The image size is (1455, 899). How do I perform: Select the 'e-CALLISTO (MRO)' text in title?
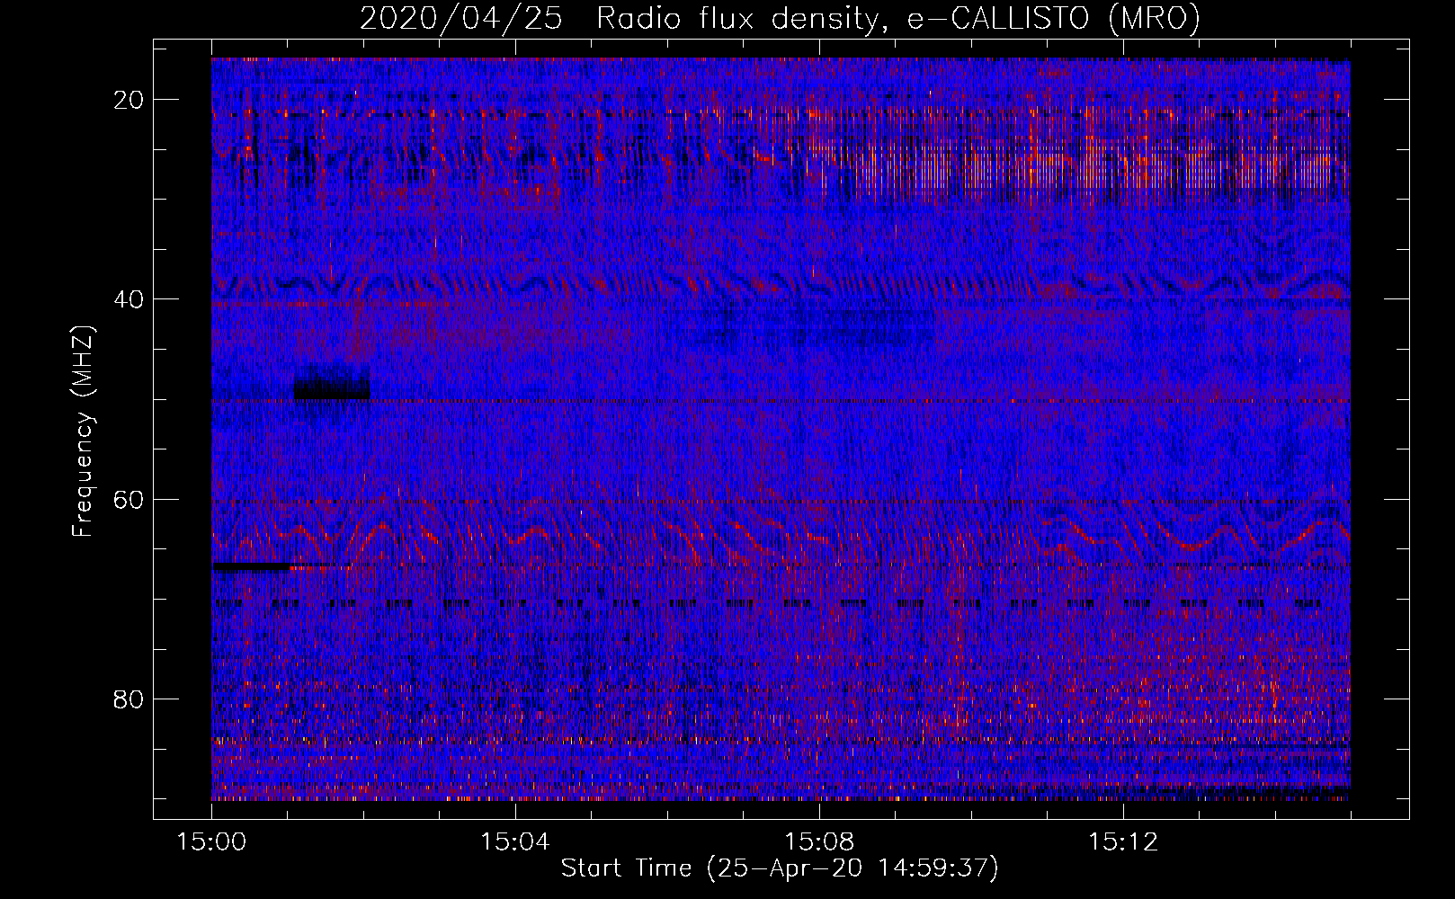tap(1053, 19)
